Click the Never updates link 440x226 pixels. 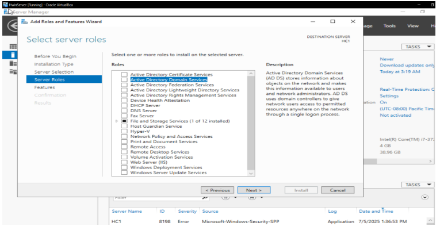pos(387,59)
